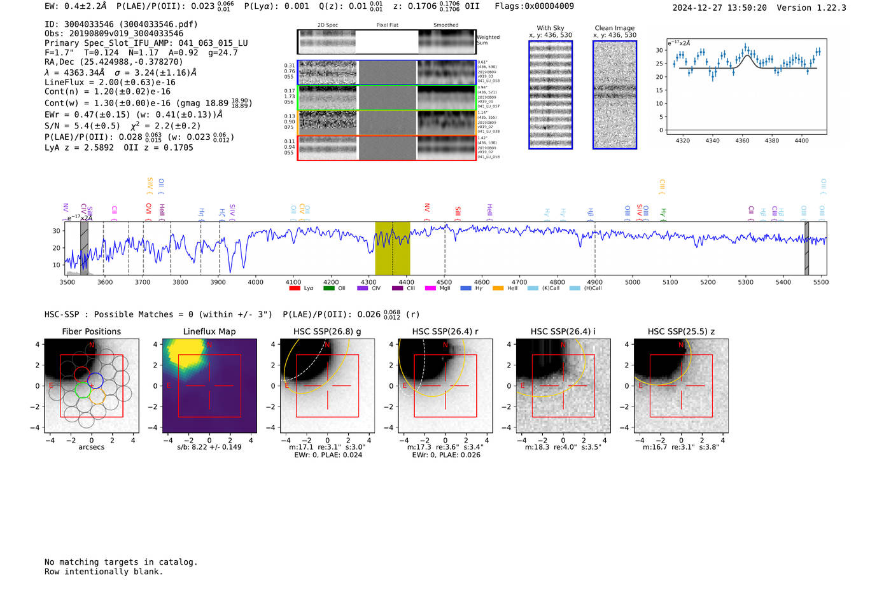Open the HSC SSP(26.4) r cutout
Image resolution: width=891 pixels, height=606 pixels.
445,386
